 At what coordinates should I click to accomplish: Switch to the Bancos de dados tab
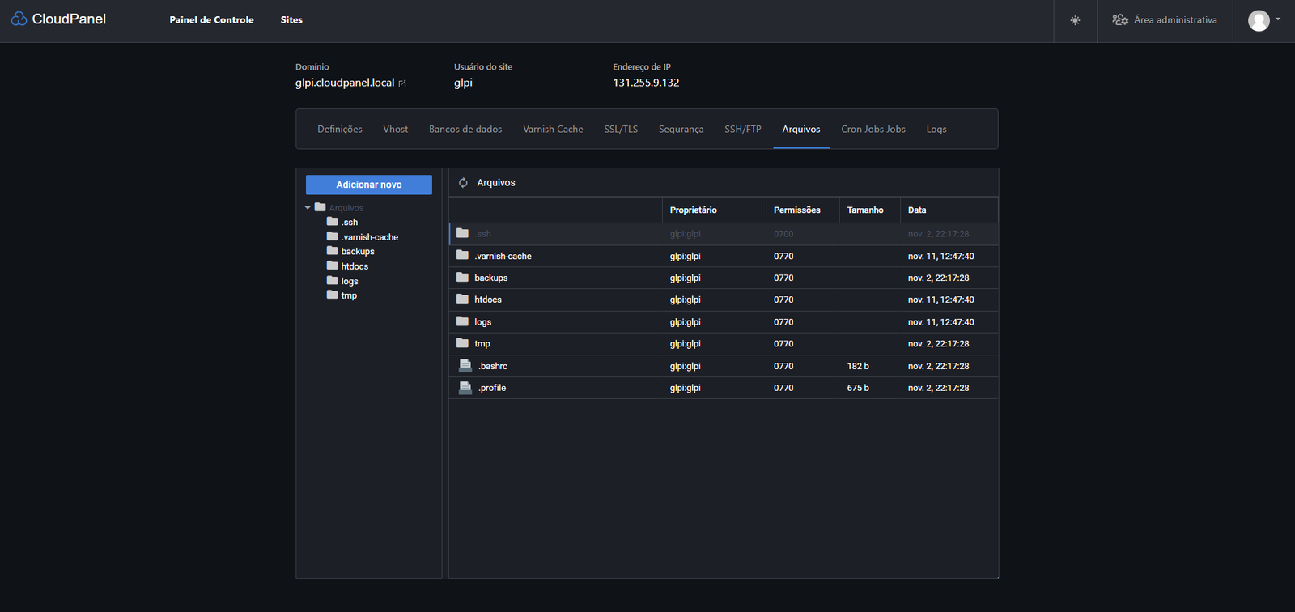465,130
